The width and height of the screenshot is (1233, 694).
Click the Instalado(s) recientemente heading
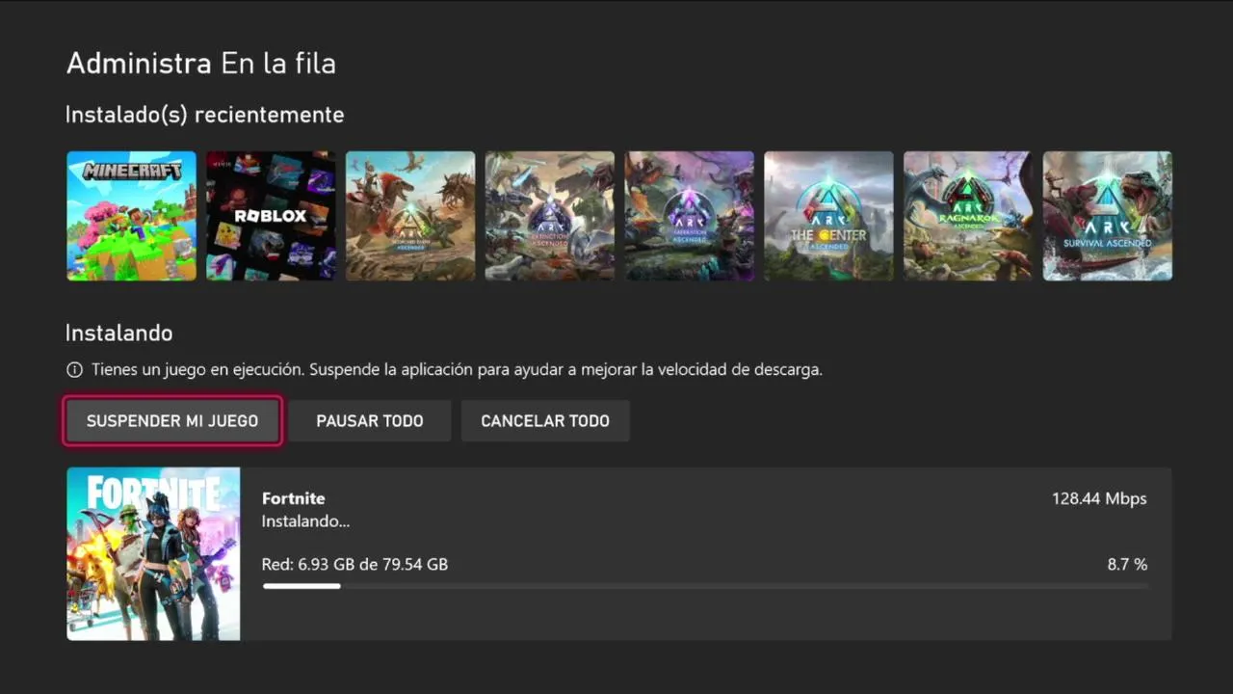[x=204, y=115]
